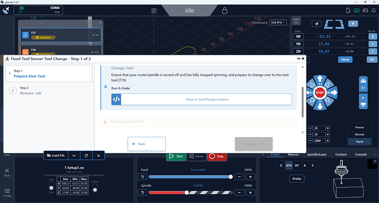Click the left bracket outline icon
Screen dimensions: 379x203
coord(328,24)
